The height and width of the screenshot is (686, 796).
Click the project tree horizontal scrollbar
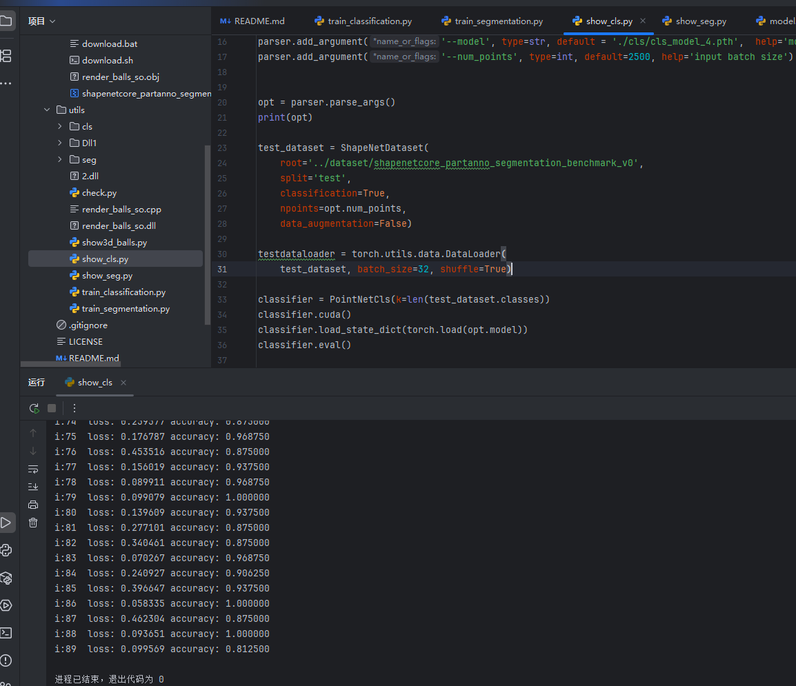click(71, 364)
